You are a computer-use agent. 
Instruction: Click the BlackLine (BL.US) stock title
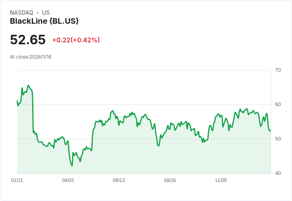44,21
